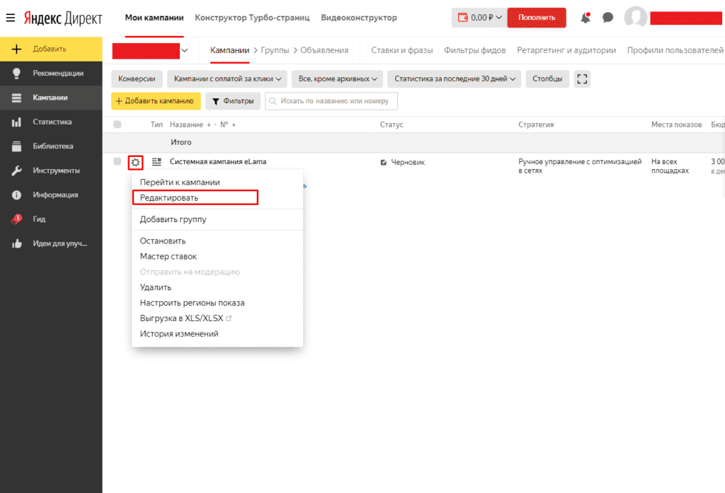
Task: Select Перейти к кампании menu item
Action: pyautogui.click(x=180, y=182)
